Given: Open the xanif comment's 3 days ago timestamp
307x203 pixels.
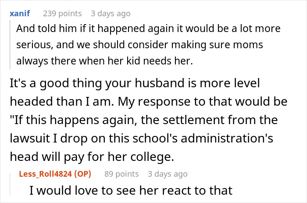Looking at the screenshot, I should (x=110, y=14).
